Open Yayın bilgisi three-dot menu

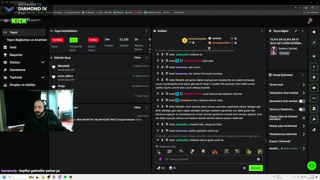pos(302,31)
